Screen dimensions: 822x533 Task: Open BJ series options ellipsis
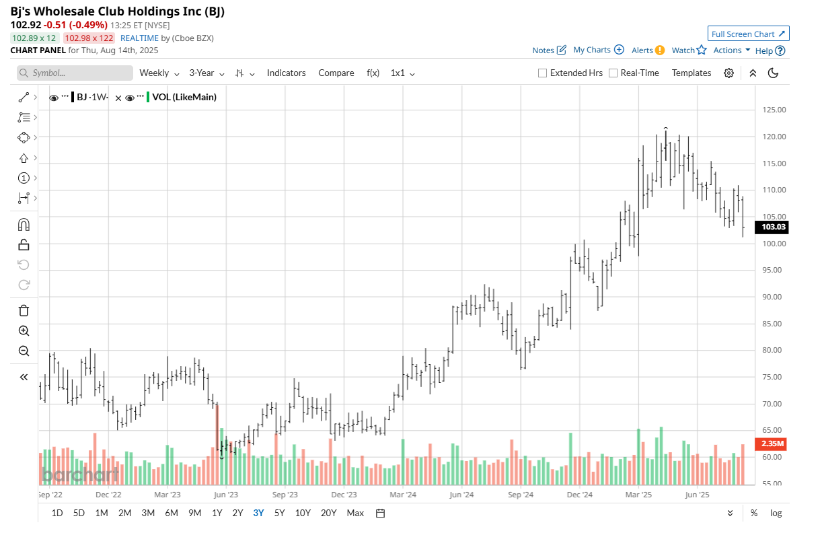tap(65, 97)
